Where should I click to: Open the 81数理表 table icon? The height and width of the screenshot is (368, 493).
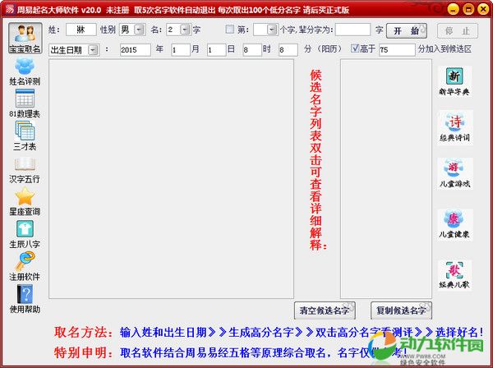(x=25, y=102)
